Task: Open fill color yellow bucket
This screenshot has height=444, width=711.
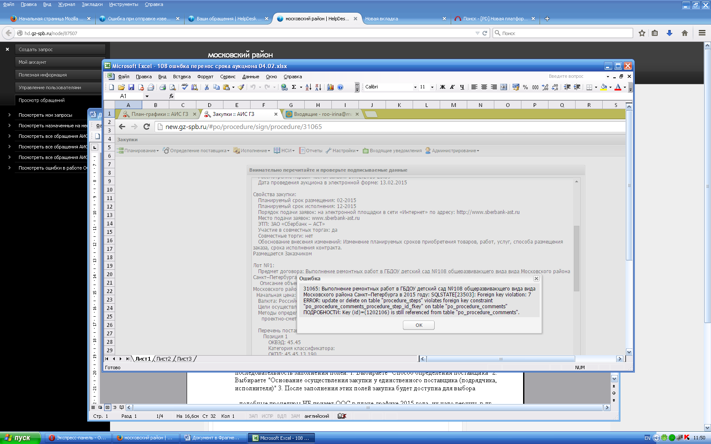Action: [604, 87]
